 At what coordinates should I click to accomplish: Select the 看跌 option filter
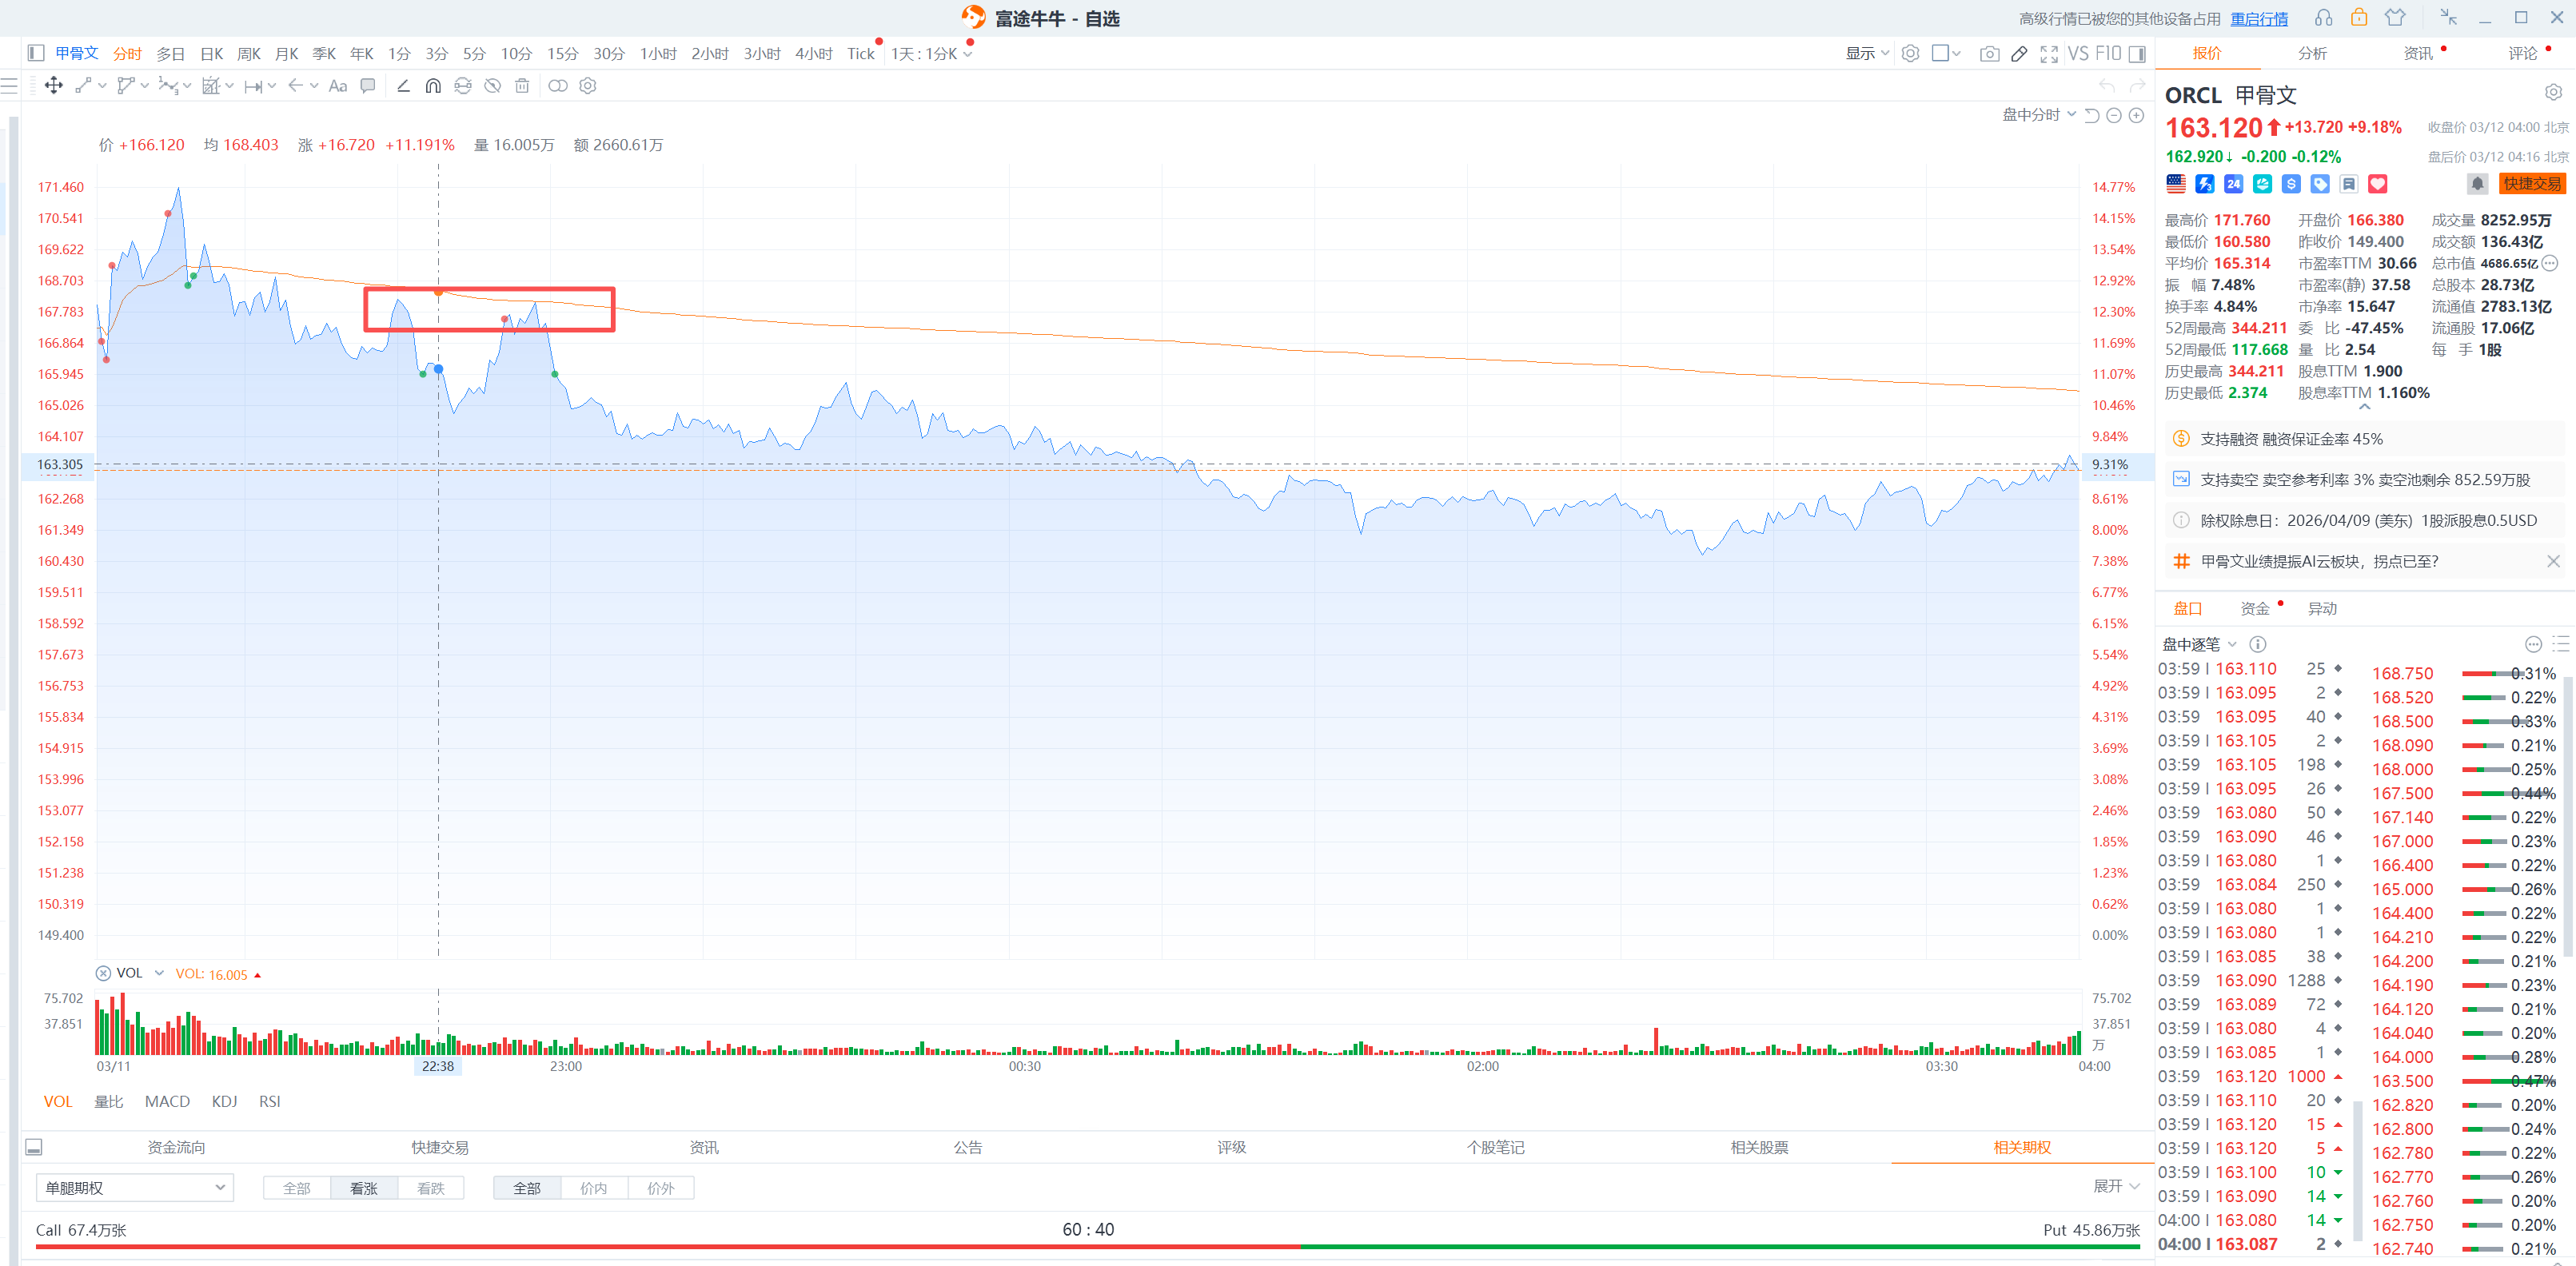(x=430, y=1188)
